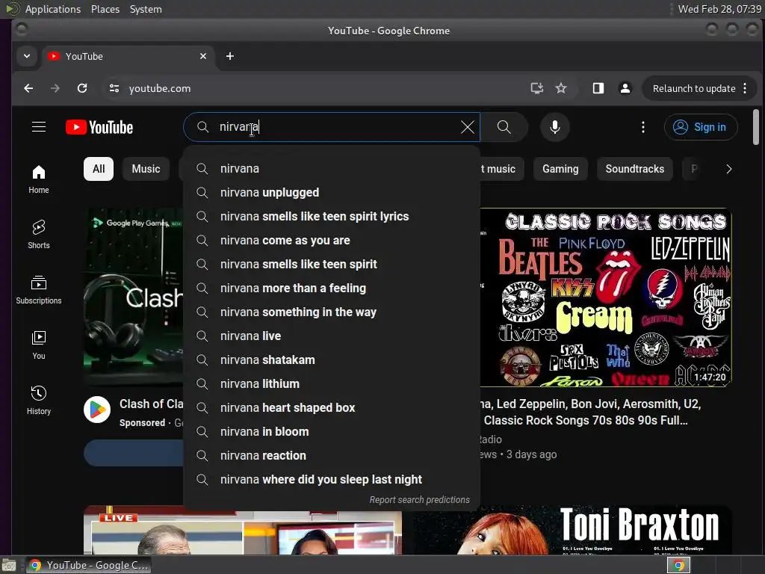Clear the search query with the X icon
The height and width of the screenshot is (574, 765).
tap(468, 127)
